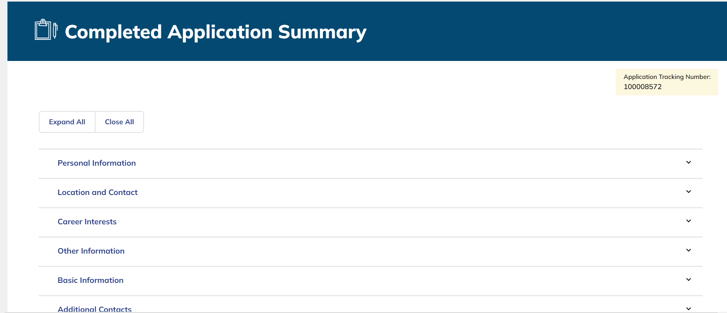
Task: Expand Location and Contact using its chevron
Action: pyautogui.click(x=688, y=192)
